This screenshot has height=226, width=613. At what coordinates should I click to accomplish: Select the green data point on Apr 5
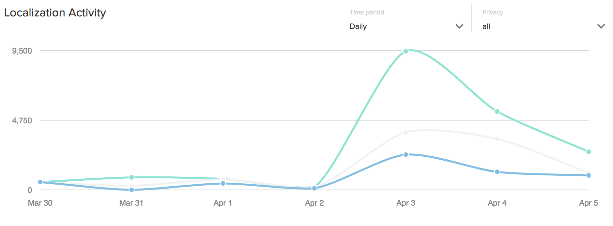tap(588, 152)
